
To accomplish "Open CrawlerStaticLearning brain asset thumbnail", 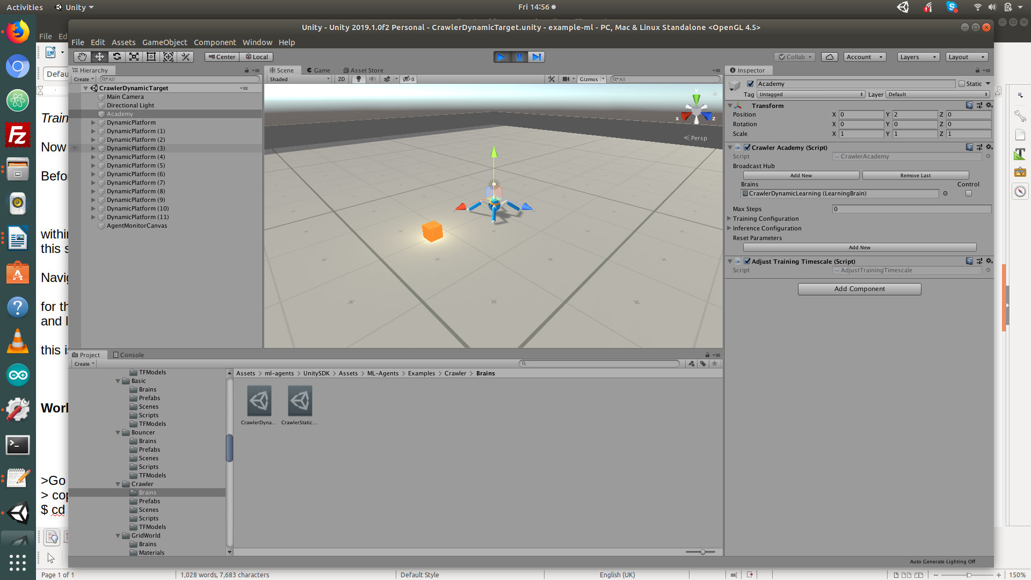I will 300,401.
